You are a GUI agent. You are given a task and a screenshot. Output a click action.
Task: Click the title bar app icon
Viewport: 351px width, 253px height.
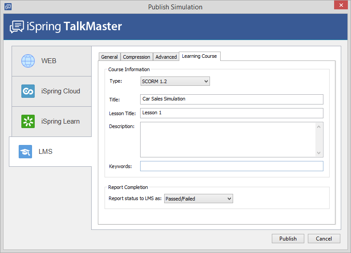[x=8, y=7]
